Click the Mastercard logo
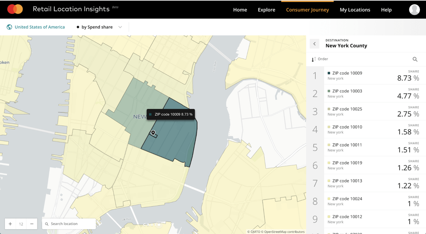This screenshot has width=426, height=234. pos(15,9)
